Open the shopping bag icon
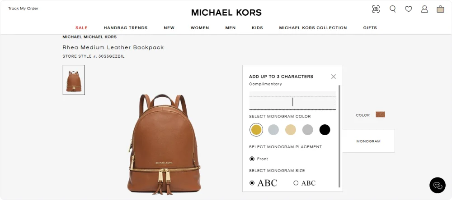 coord(440,9)
